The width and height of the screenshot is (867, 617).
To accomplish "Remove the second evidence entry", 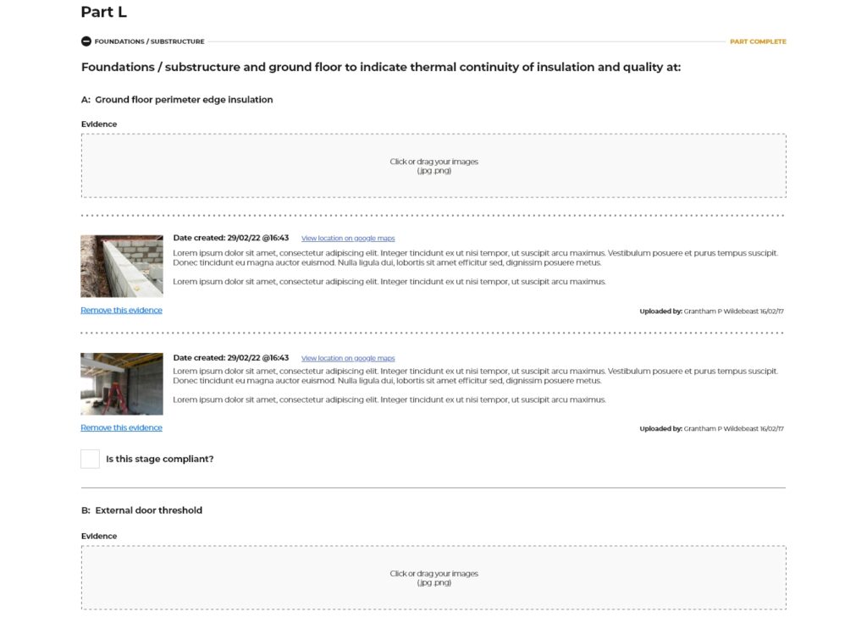I will click(x=121, y=428).
